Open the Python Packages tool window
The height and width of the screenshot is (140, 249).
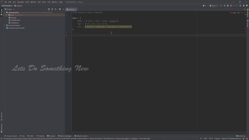[x=65, y=136]
